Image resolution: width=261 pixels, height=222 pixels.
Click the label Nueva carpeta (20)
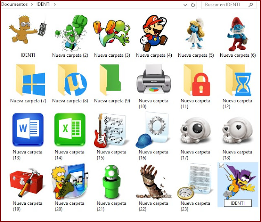click(70, 206)
